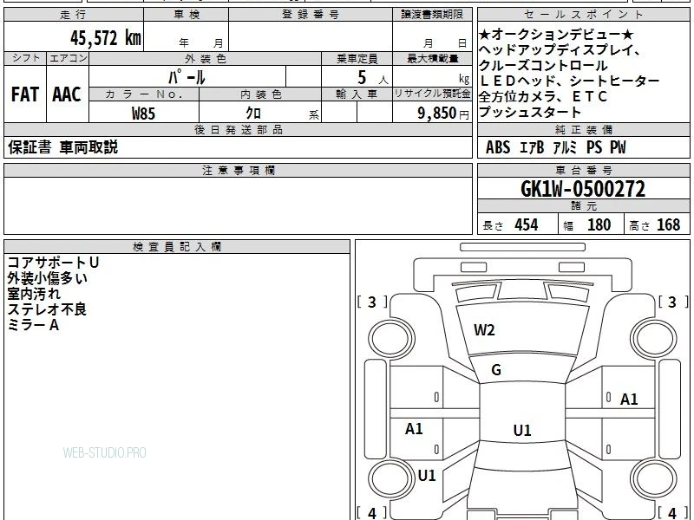
Task: Select the AAC air conditioner value
Action: click(67, 94)
